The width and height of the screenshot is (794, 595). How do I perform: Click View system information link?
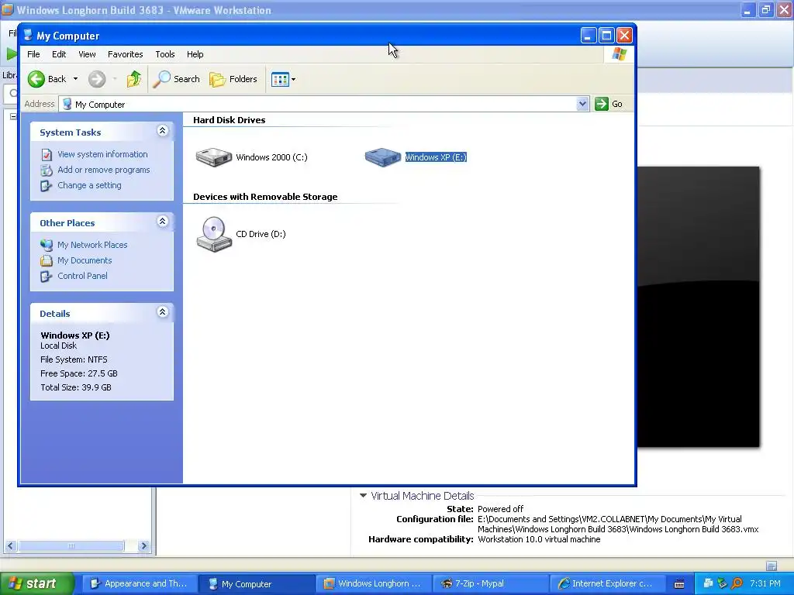[102, 154]
